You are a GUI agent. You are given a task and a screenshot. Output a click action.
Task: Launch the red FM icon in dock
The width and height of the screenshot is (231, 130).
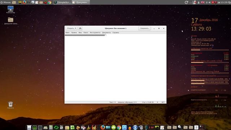pos(152,127)
